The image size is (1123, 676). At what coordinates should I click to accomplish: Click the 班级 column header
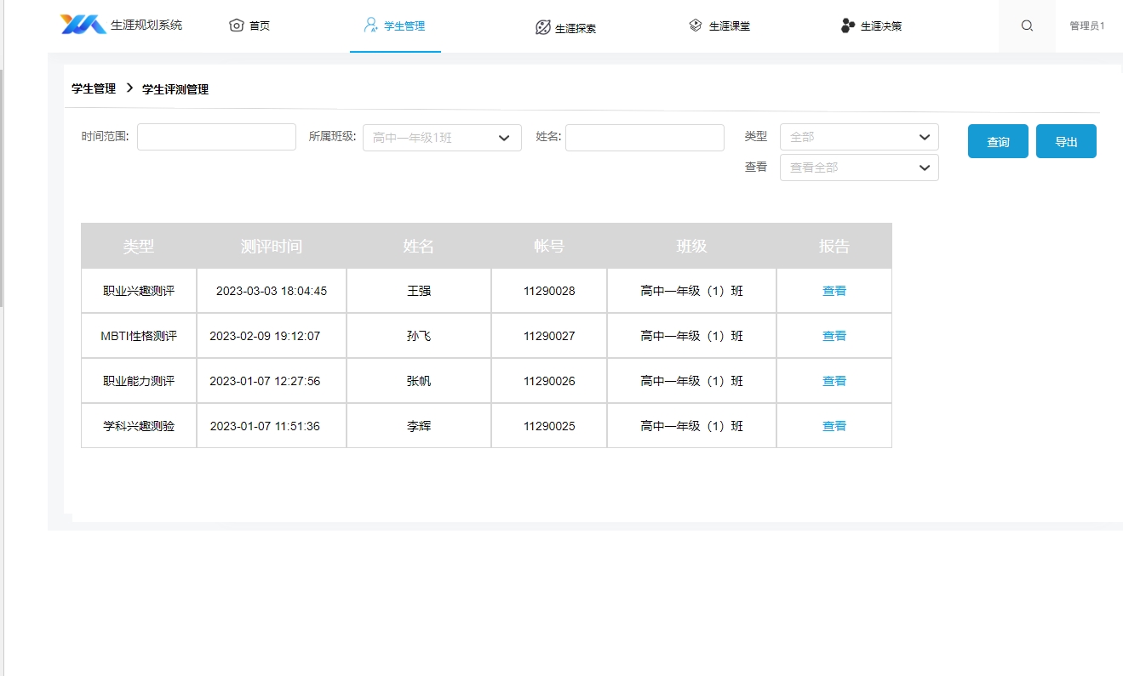692,246
